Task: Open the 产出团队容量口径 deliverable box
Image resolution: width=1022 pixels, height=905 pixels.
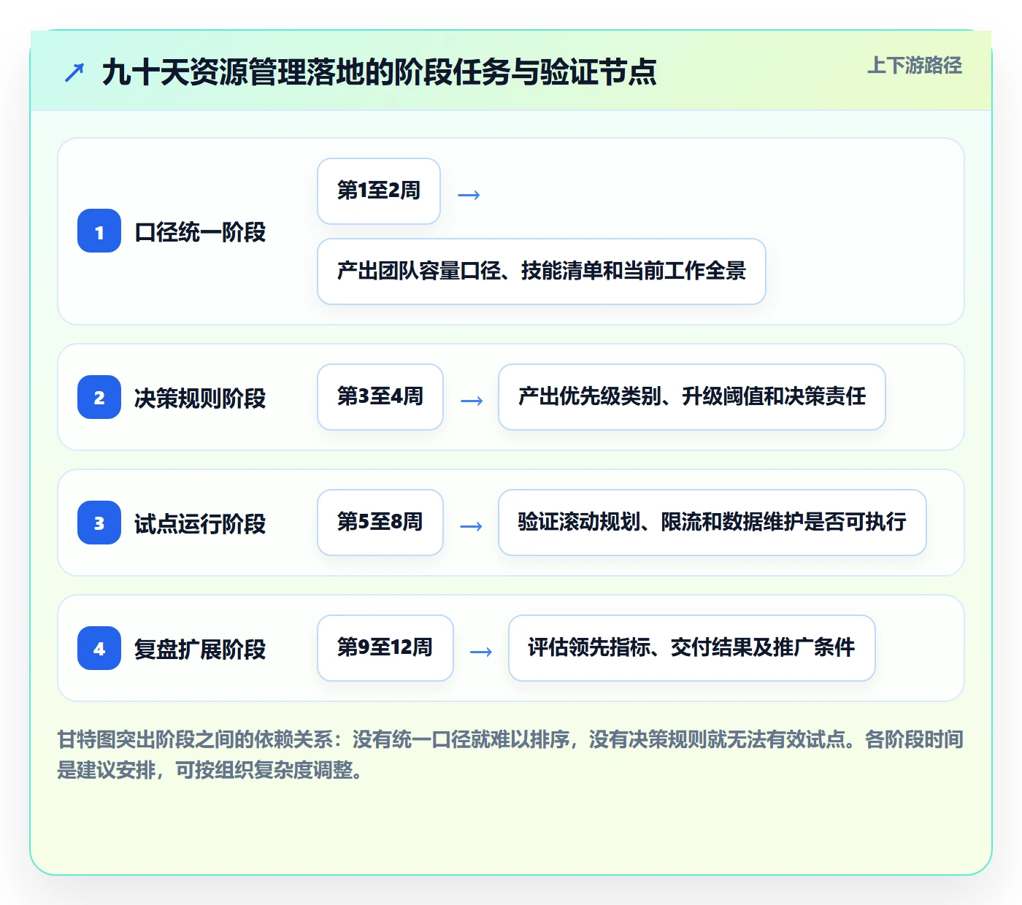Action: [542, 271]
